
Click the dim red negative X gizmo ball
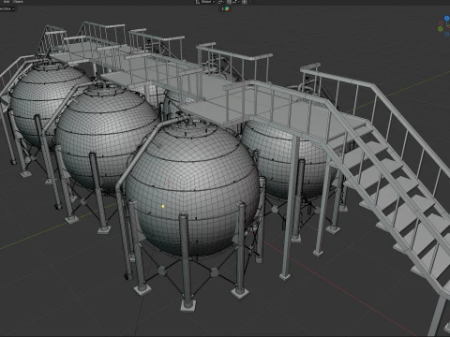441,22
